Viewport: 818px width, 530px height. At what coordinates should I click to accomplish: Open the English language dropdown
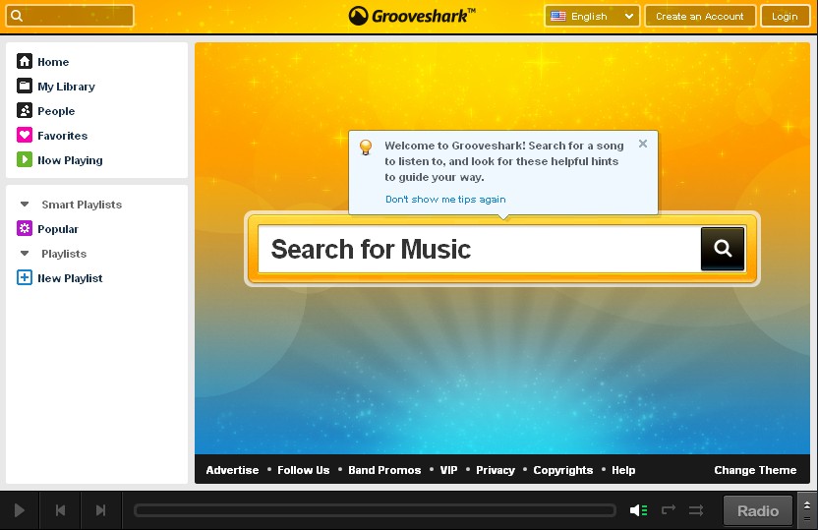point(592,16)
